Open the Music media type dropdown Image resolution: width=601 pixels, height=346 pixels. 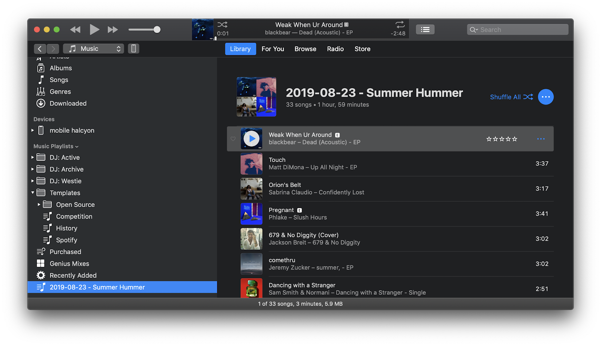94,49
